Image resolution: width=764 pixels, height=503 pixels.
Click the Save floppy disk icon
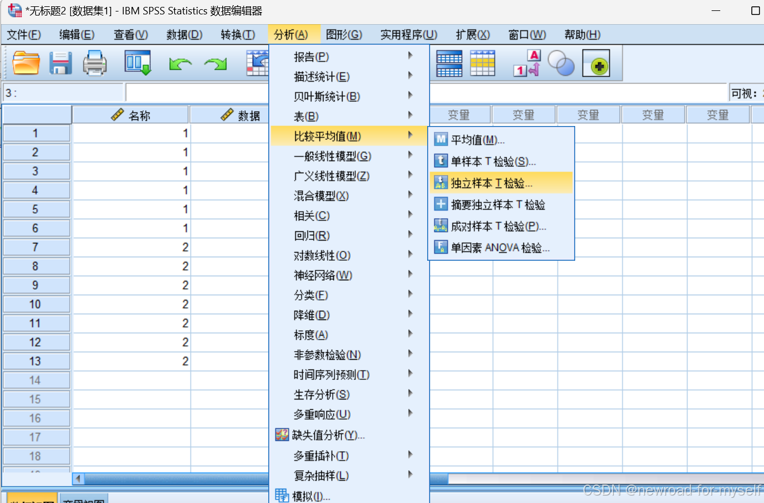pyautogui.click(x=60, y=63)
